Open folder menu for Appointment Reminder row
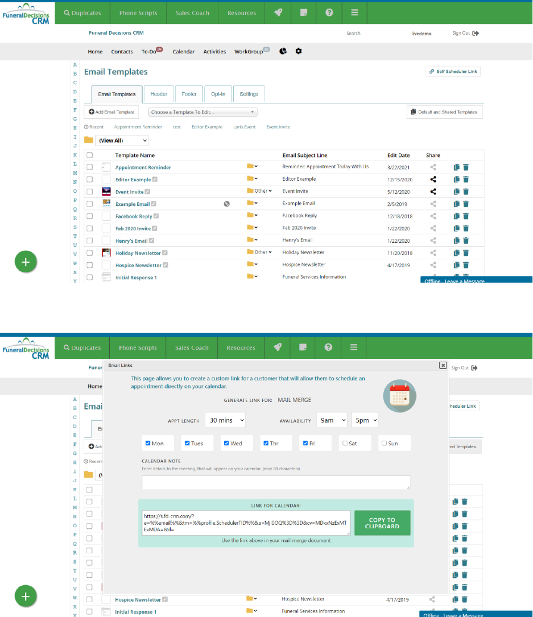The image size is (533, 617). [x=252, y=167]
